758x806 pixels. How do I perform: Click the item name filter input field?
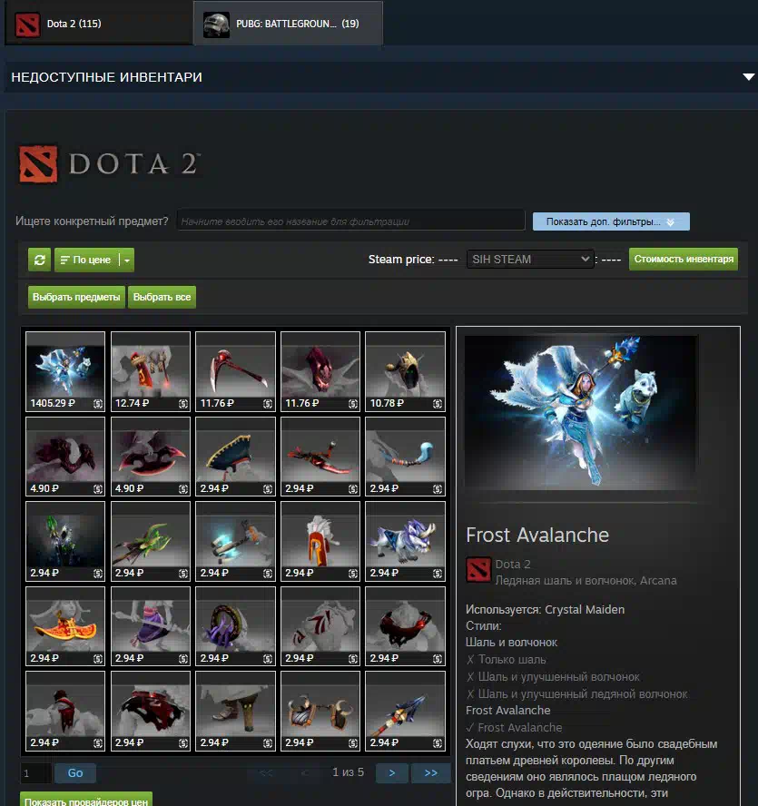point(350,221)
